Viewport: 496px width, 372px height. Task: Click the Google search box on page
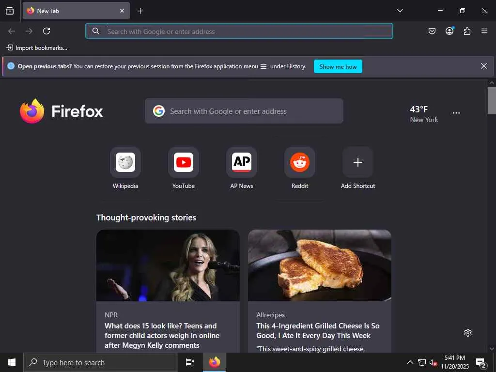pos(244,111)
